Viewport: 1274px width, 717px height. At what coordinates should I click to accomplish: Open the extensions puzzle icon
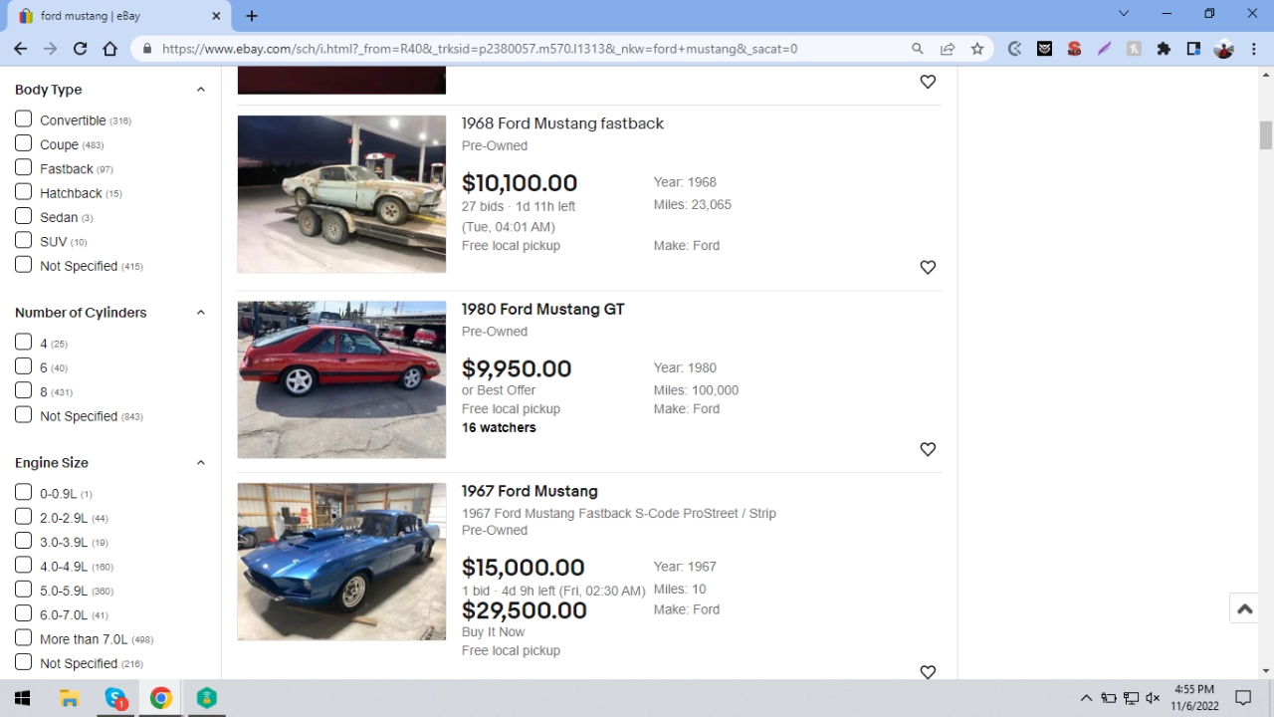[x=1164, y=48]
